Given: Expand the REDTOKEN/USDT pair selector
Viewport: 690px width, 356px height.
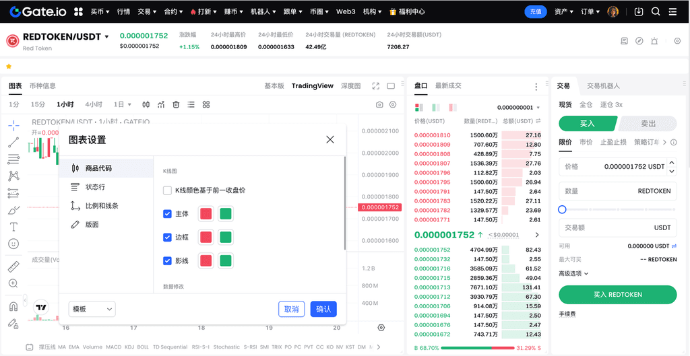Looking at the screenshot, I should click(106, 37).
